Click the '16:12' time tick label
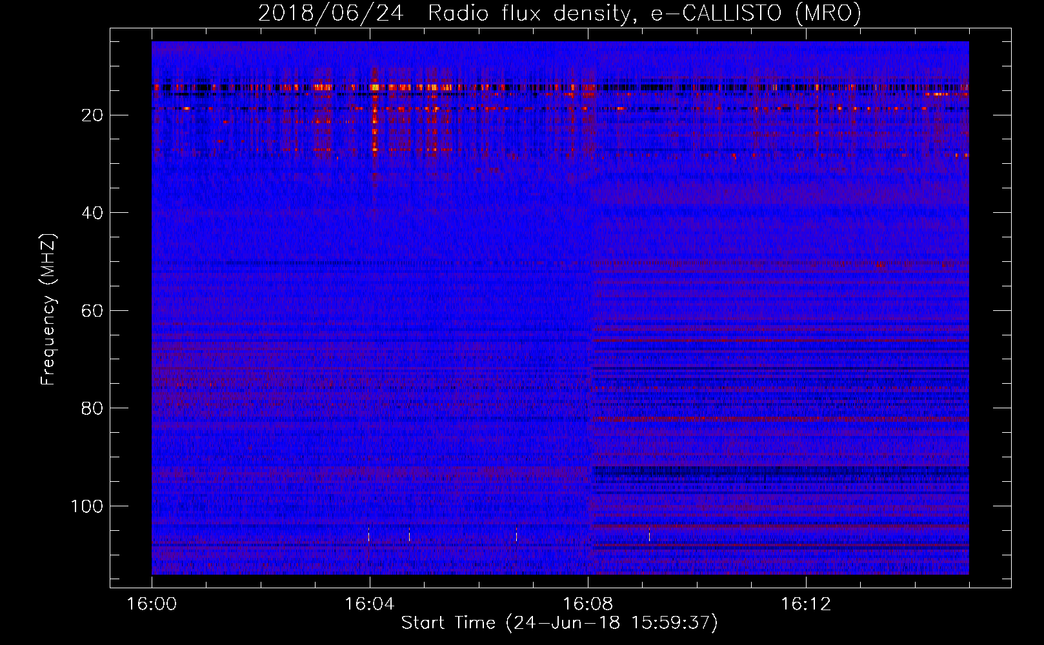Screen dimensions: 1044x645 pyautogui.click(x=805, y=604)
